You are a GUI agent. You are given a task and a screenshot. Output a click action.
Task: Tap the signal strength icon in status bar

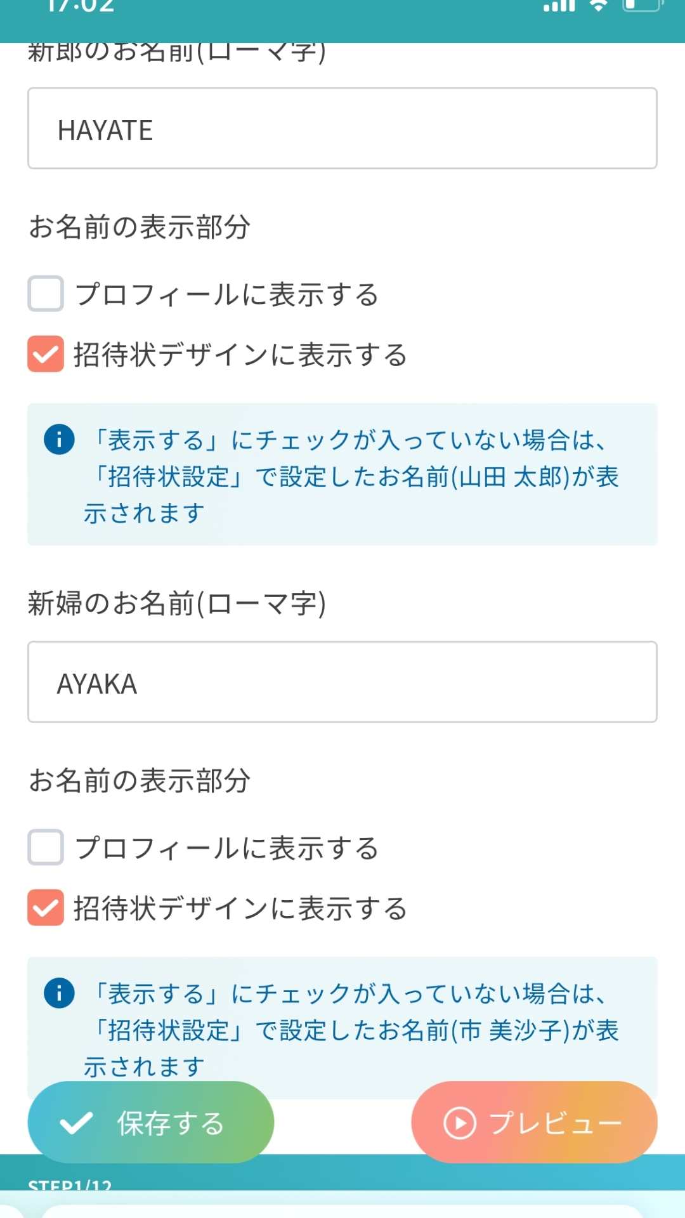point(559,6)
